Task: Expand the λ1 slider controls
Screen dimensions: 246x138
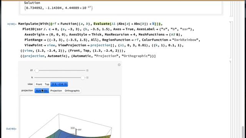Action: tap(87, 71)
